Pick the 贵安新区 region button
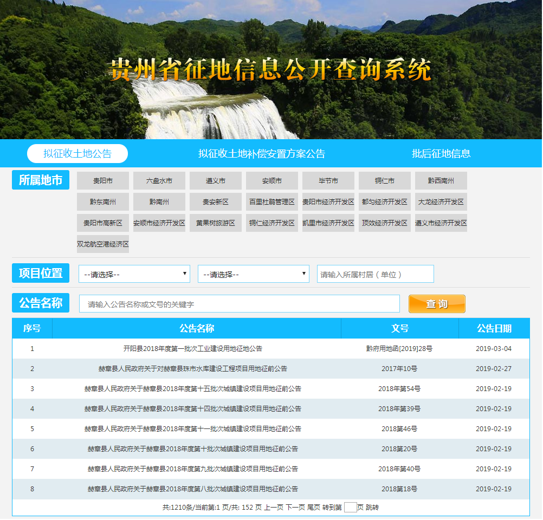The width and height of the screenshot is (543, 520). coord(216,202)
